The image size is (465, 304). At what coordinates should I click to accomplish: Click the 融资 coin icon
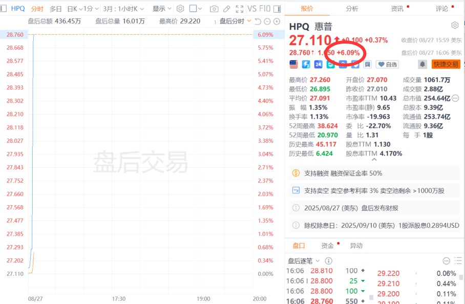tap(295, 173)
